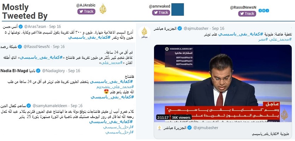
Task: Open the @samykamaleldeen handle link
Action: pyautogui.click(x=49, y=105)
